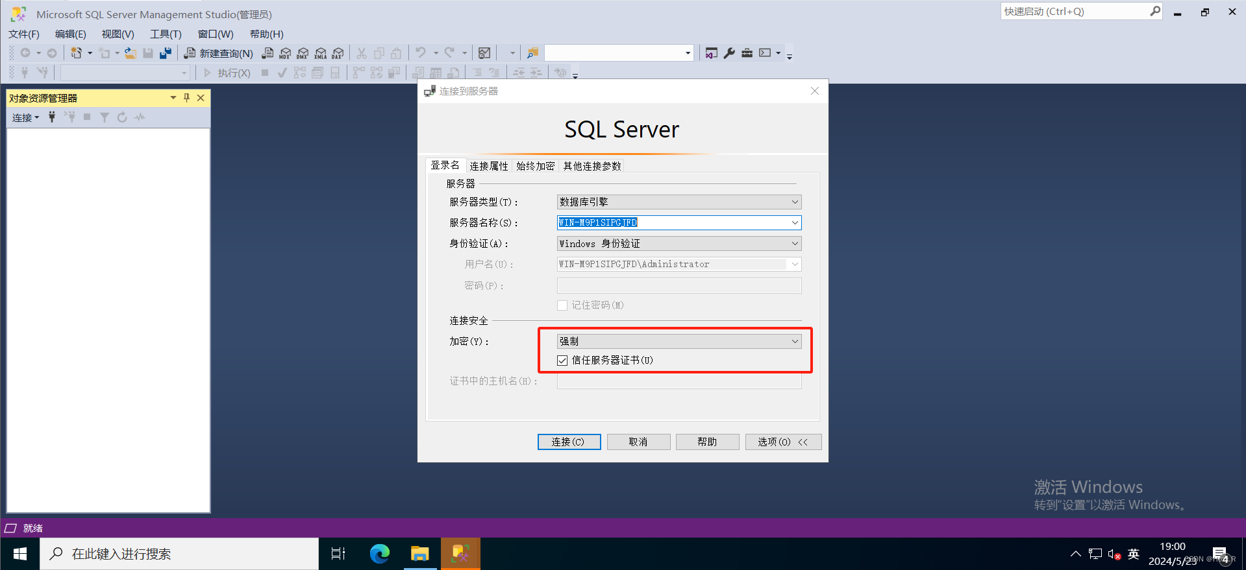Open the Visual Studio window icon in toolbar
Image resolution: width=1246 pixels, height=570 pixels.
coord(712,53)
